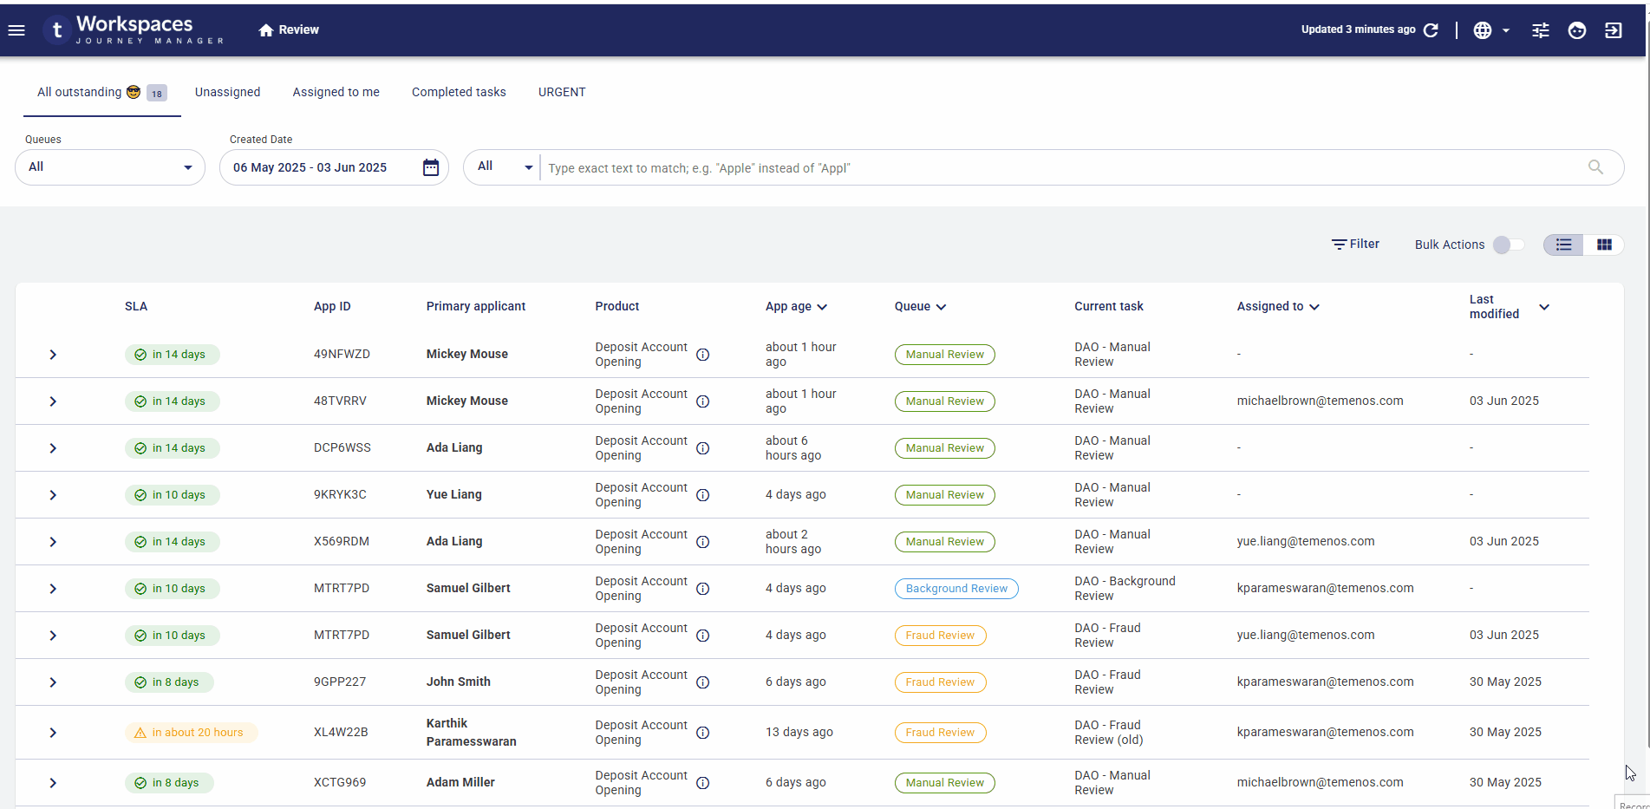This screenshot has height=809, width=1650.
Task: Expand the row for app 49NFWZD
Action: click(53, 355)
